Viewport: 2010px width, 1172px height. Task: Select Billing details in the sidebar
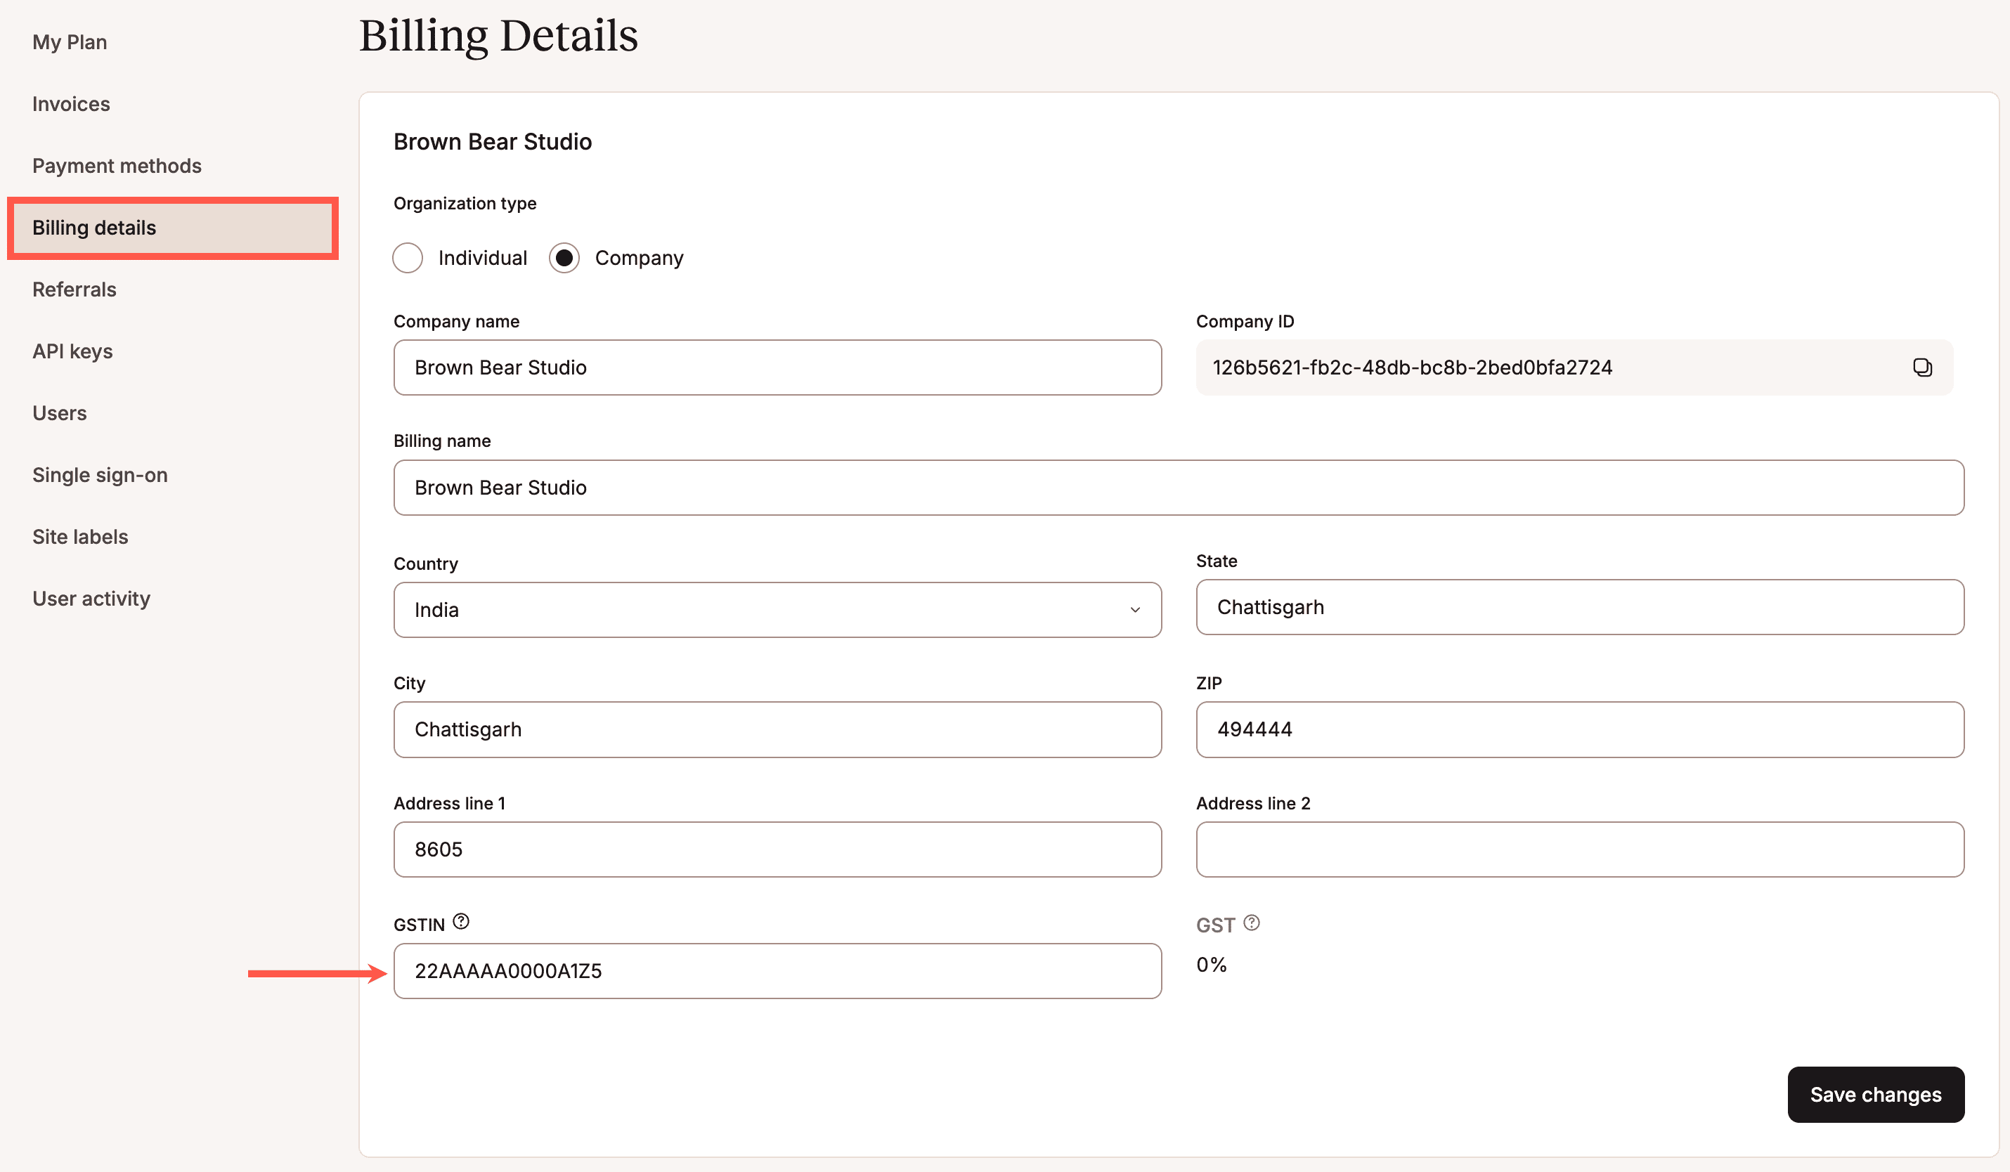(94, 228)
